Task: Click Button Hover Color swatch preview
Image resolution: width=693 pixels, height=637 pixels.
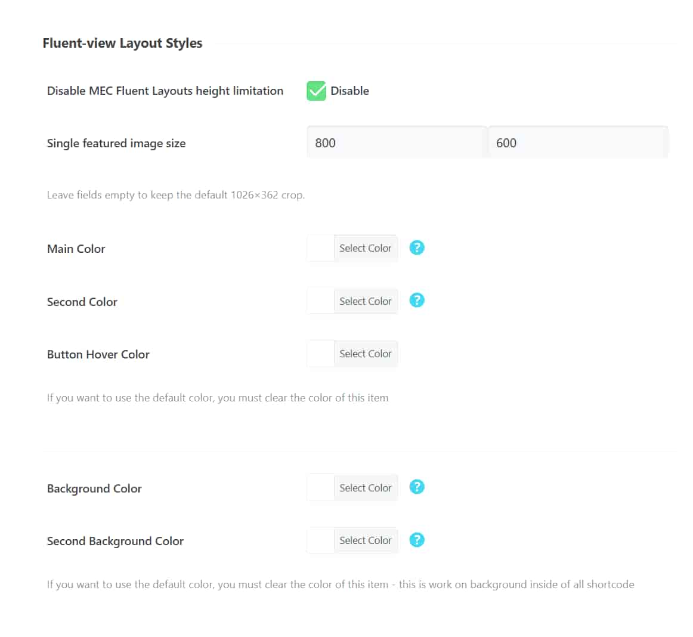Action: [321, 354]
